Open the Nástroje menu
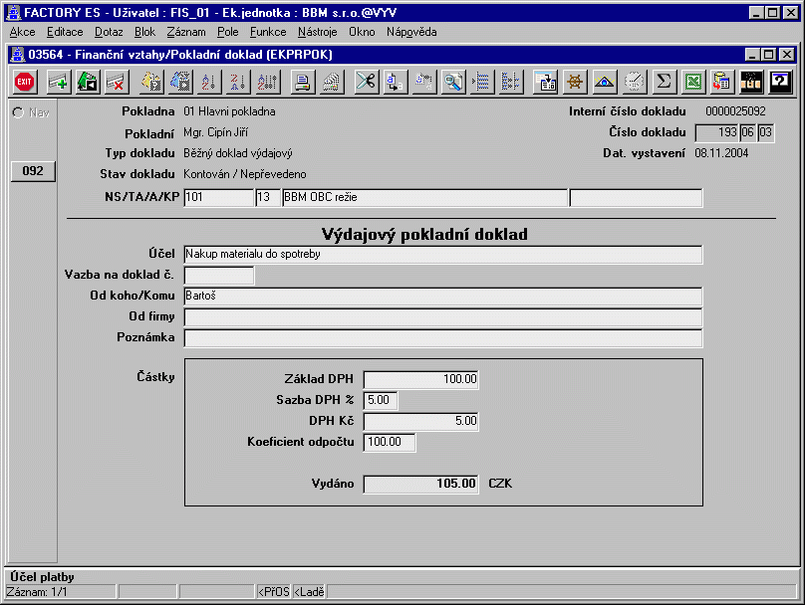The image size is (805, 605). tap(317, 32)
